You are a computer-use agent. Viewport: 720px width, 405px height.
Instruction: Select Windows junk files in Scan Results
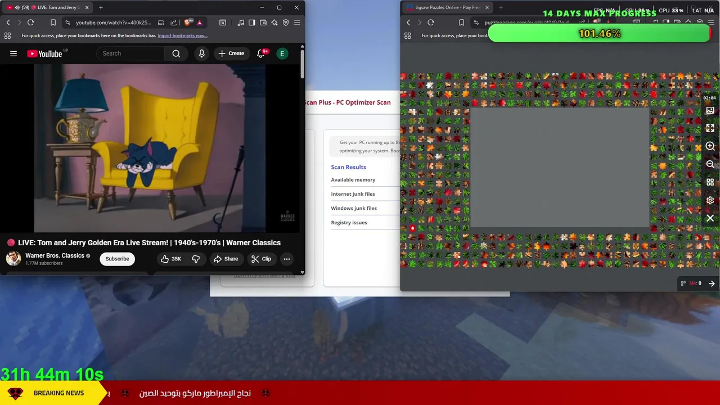pyautogui.click(x=354, y=208)
